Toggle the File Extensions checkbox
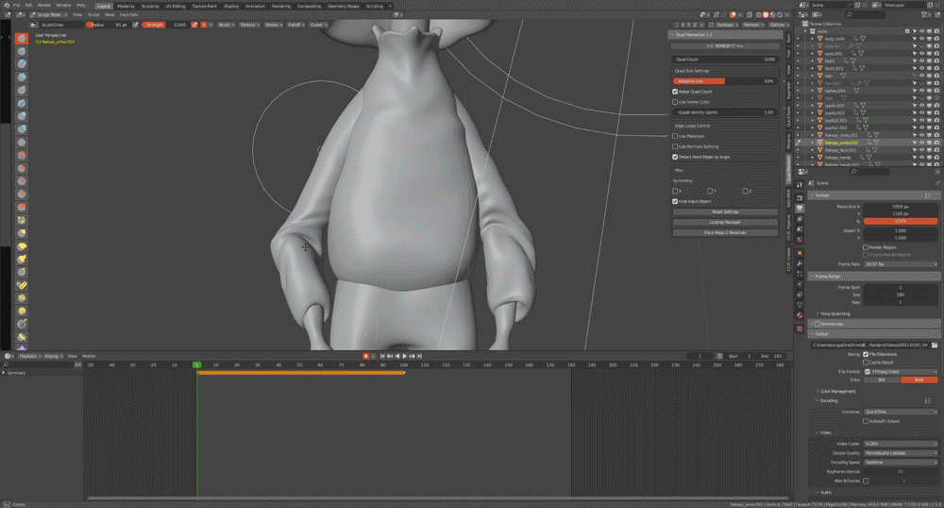The height and width of the screenshot is (508, 944). point(866,354)
